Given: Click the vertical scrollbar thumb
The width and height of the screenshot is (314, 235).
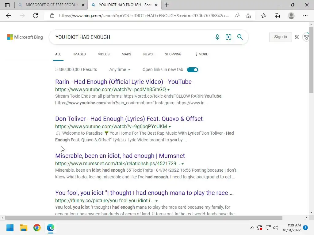Looking at the screenshot, I should tap(311, 60).
